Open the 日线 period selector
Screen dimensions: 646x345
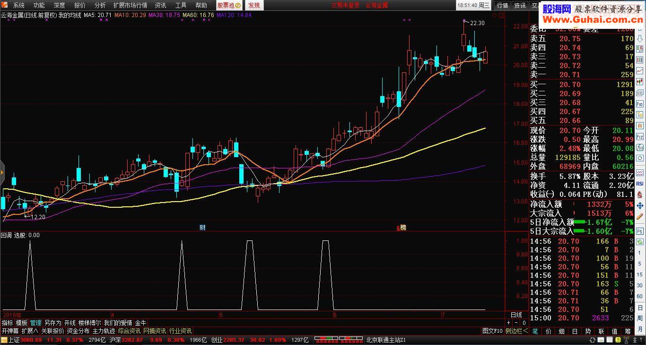[x=516, y=315]
